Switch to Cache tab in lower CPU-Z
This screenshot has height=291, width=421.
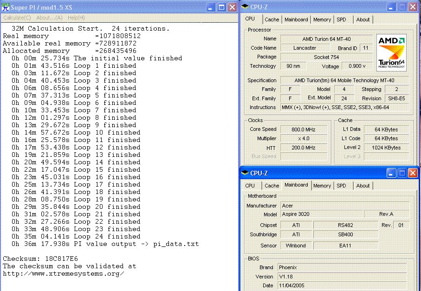(x=272, y=186)
